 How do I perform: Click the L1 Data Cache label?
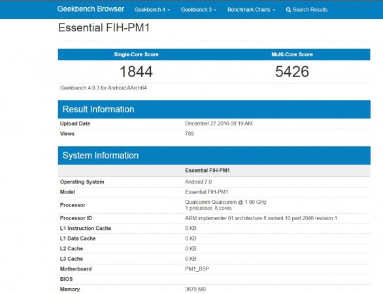78,238
